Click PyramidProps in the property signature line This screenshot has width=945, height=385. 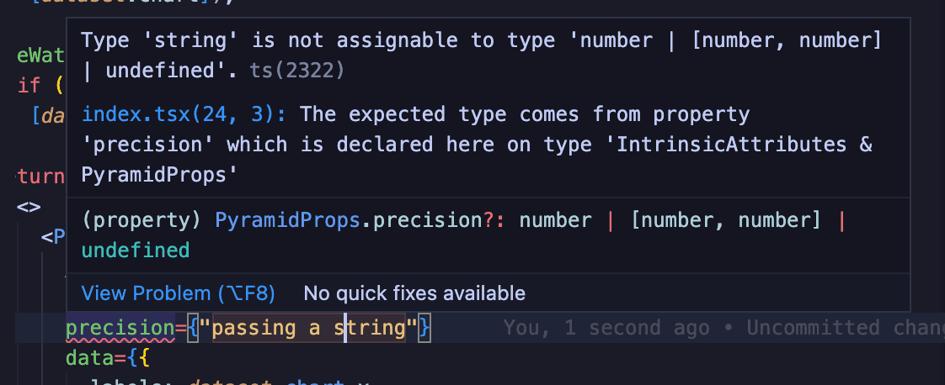(x=291, y=220)
